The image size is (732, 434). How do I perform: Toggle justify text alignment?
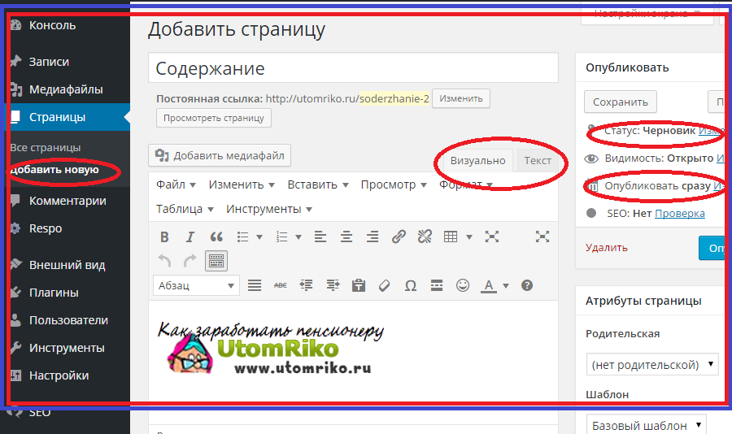coord(255,285)
